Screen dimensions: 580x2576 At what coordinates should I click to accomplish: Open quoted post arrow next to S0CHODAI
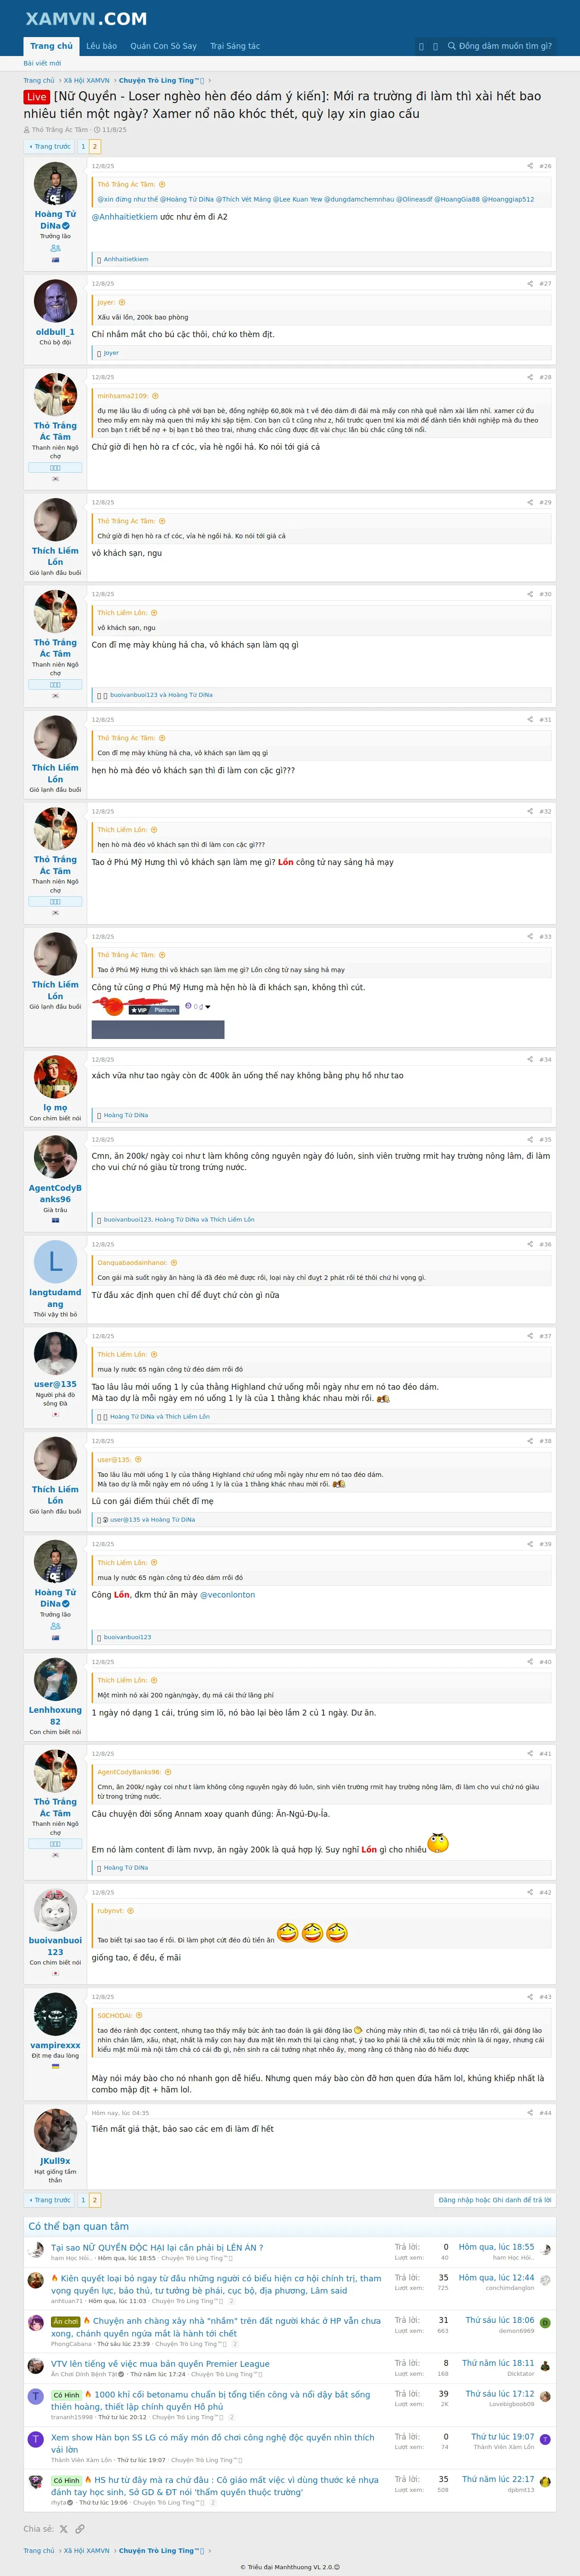coord(138,2015)
